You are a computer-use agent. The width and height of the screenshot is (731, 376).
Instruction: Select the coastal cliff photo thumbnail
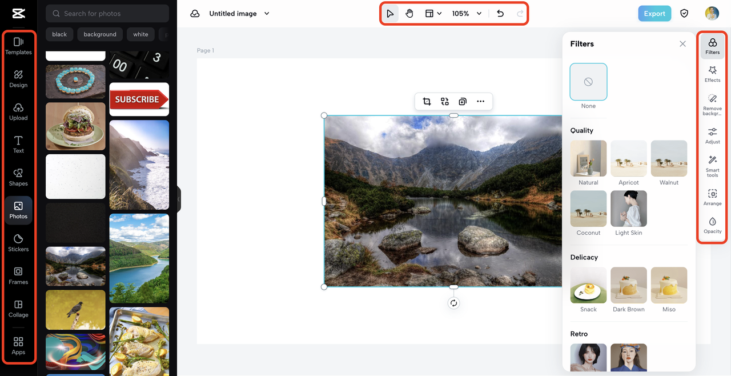[139, 165]
